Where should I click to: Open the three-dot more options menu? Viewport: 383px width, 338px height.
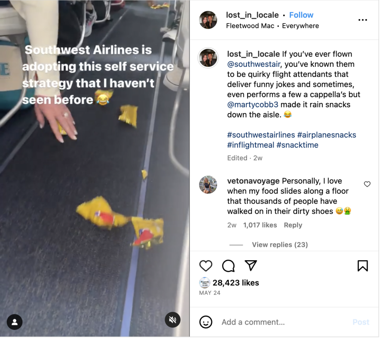click(x=362, y=20)
